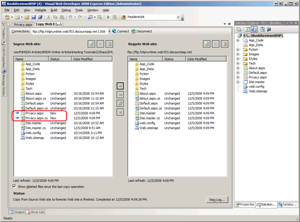
Task: Select web.config in the remote file list
Action: pos(147,123)
